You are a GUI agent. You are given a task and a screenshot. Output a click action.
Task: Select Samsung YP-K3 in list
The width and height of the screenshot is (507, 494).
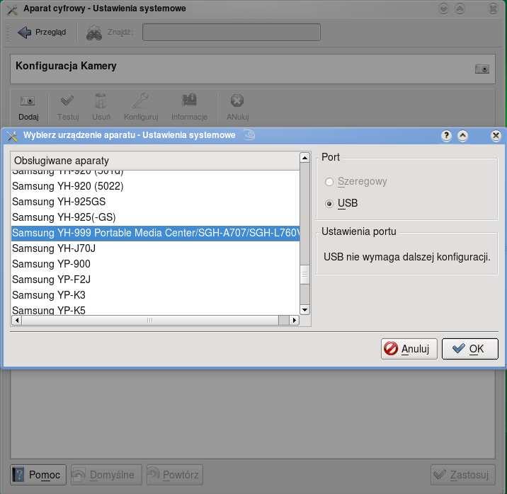click(x=155, y=295)
